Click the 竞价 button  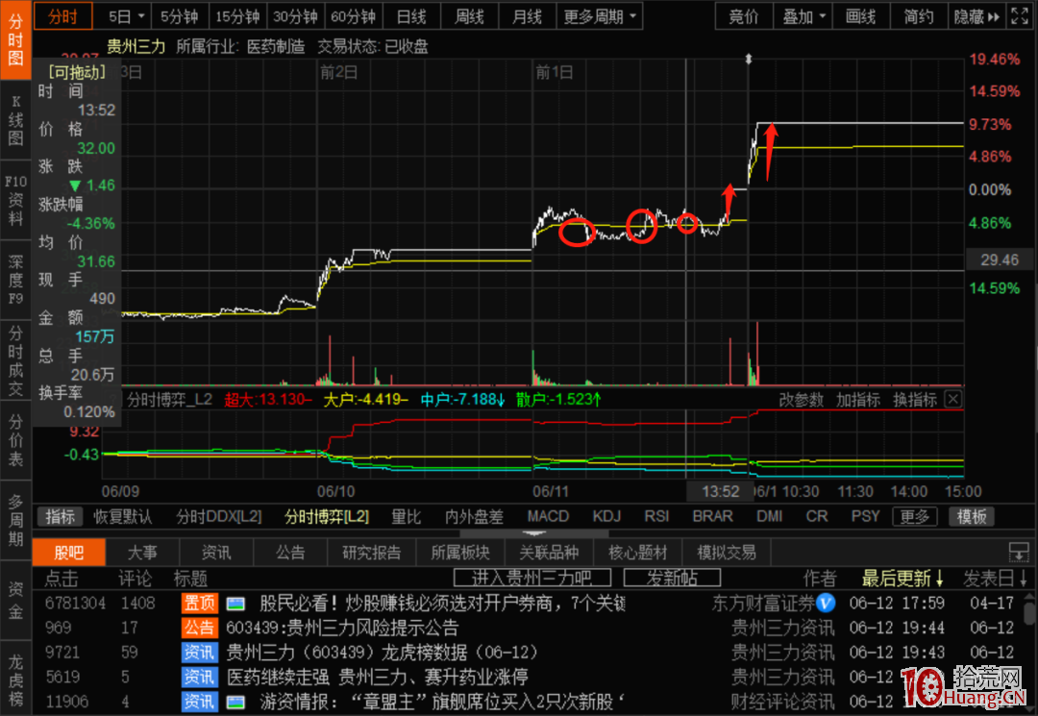pyautogui.click(x=743, y=16)
